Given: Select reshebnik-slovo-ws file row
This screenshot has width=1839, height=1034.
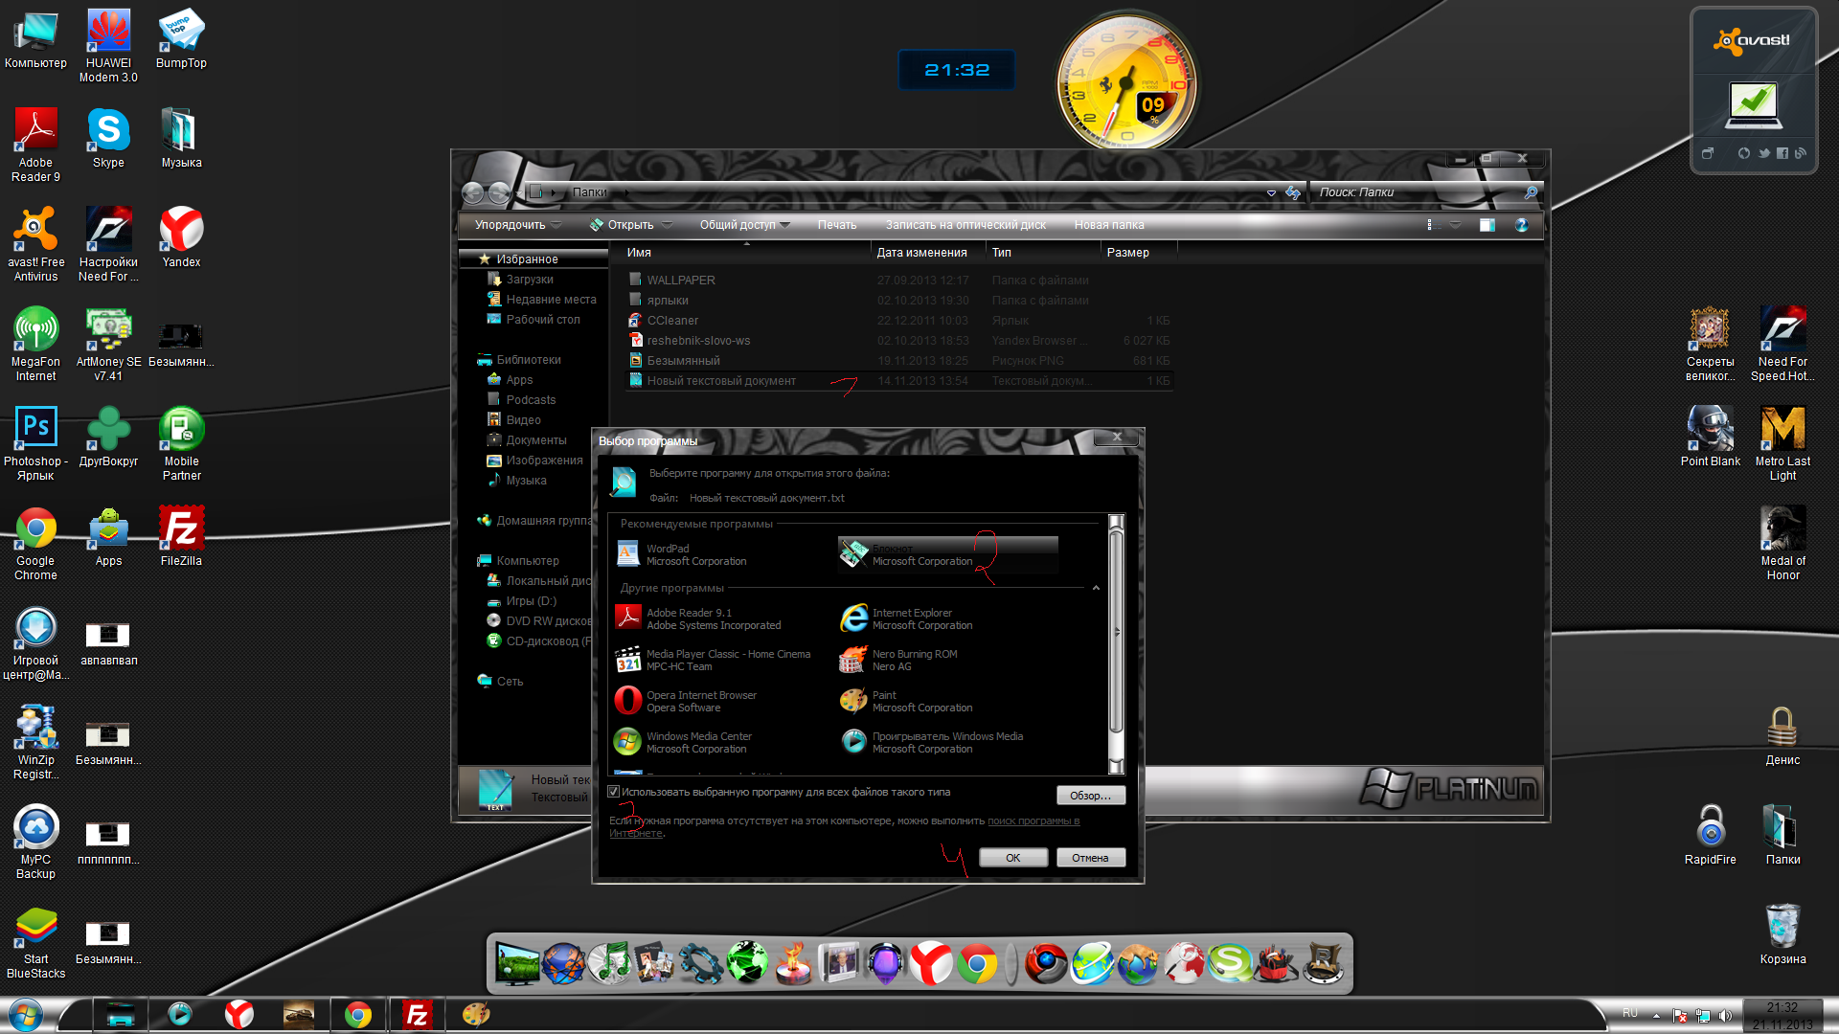Looking at the screenshot, I should (898, 341).
